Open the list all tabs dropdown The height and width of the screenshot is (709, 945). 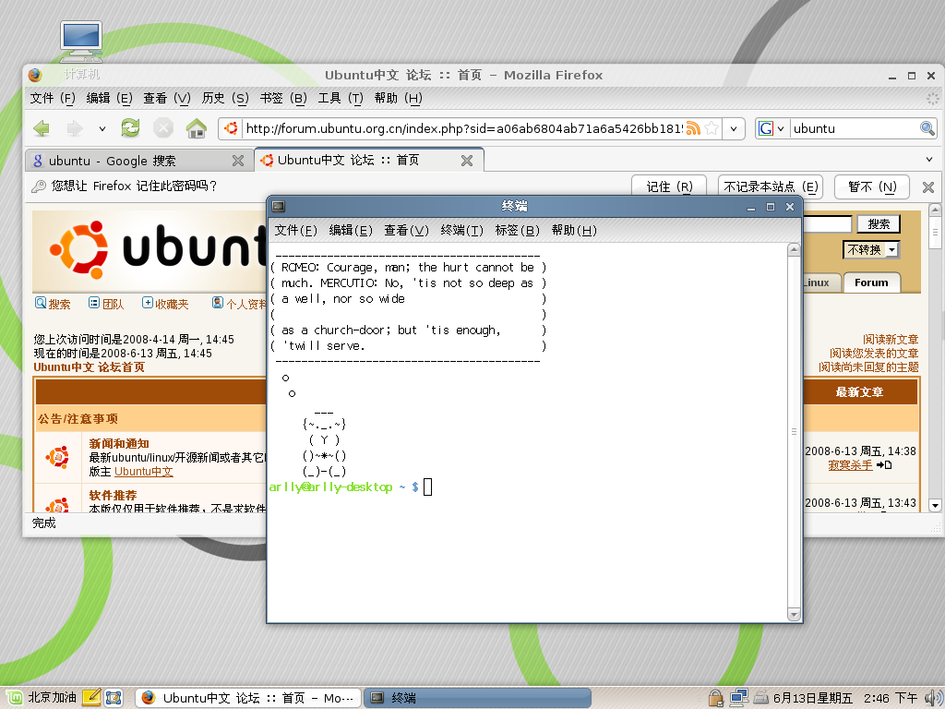pyautogui.click(x=928, y=159)
